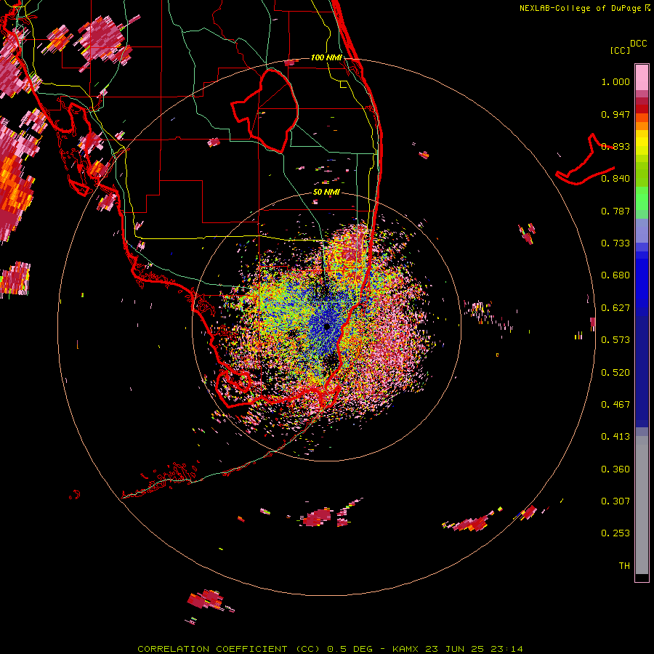Viewport: 654px width, 654px height.
Task: Click the 0.893 legend value
Action: point(615,146)
